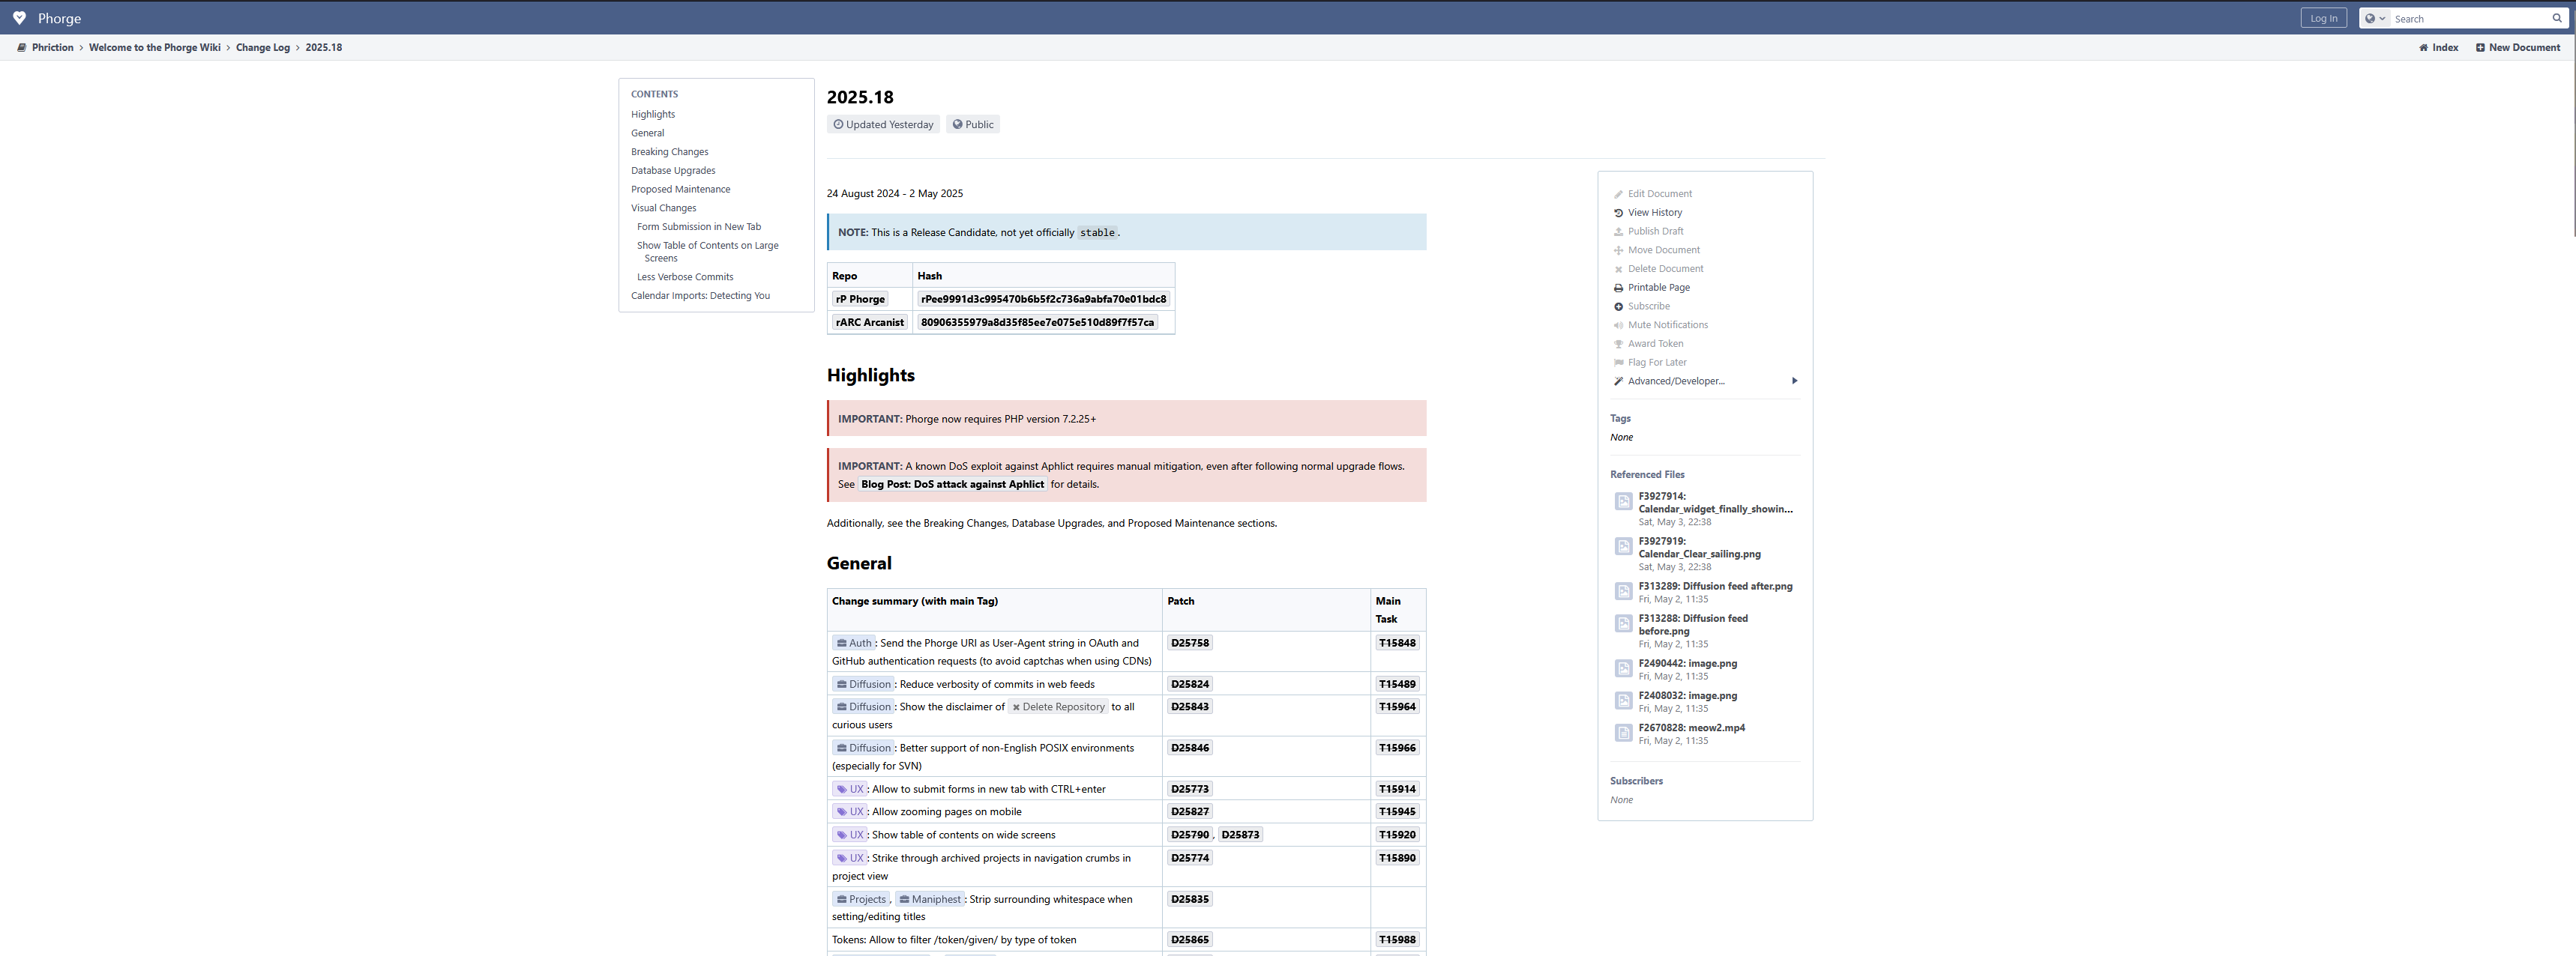The height and width of the screenshot is (956, 2576).
Task: Click the Updated Yesterday clock icon
Action: click(838, 125)
